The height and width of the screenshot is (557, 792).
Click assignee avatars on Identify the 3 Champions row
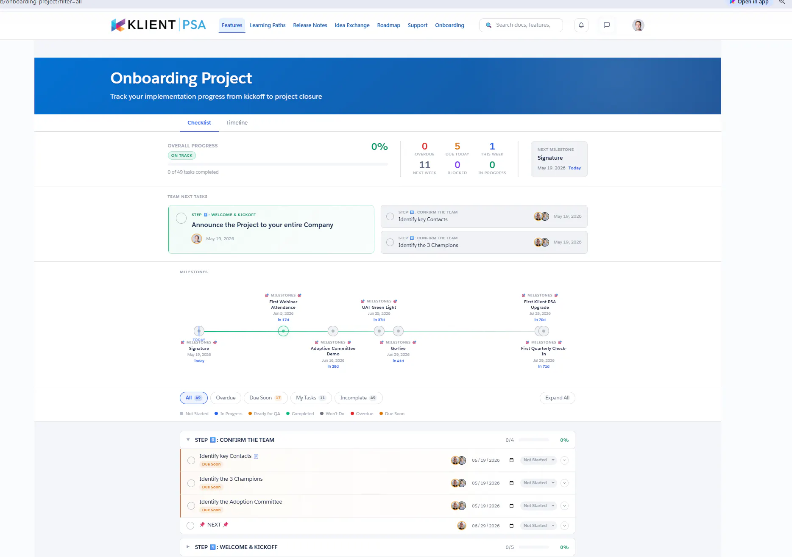coord(458,483)
